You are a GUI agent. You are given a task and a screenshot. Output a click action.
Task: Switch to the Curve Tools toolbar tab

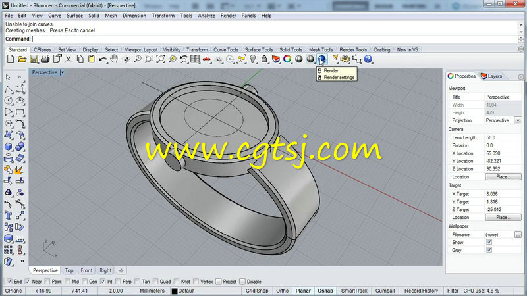click(226, 50)
